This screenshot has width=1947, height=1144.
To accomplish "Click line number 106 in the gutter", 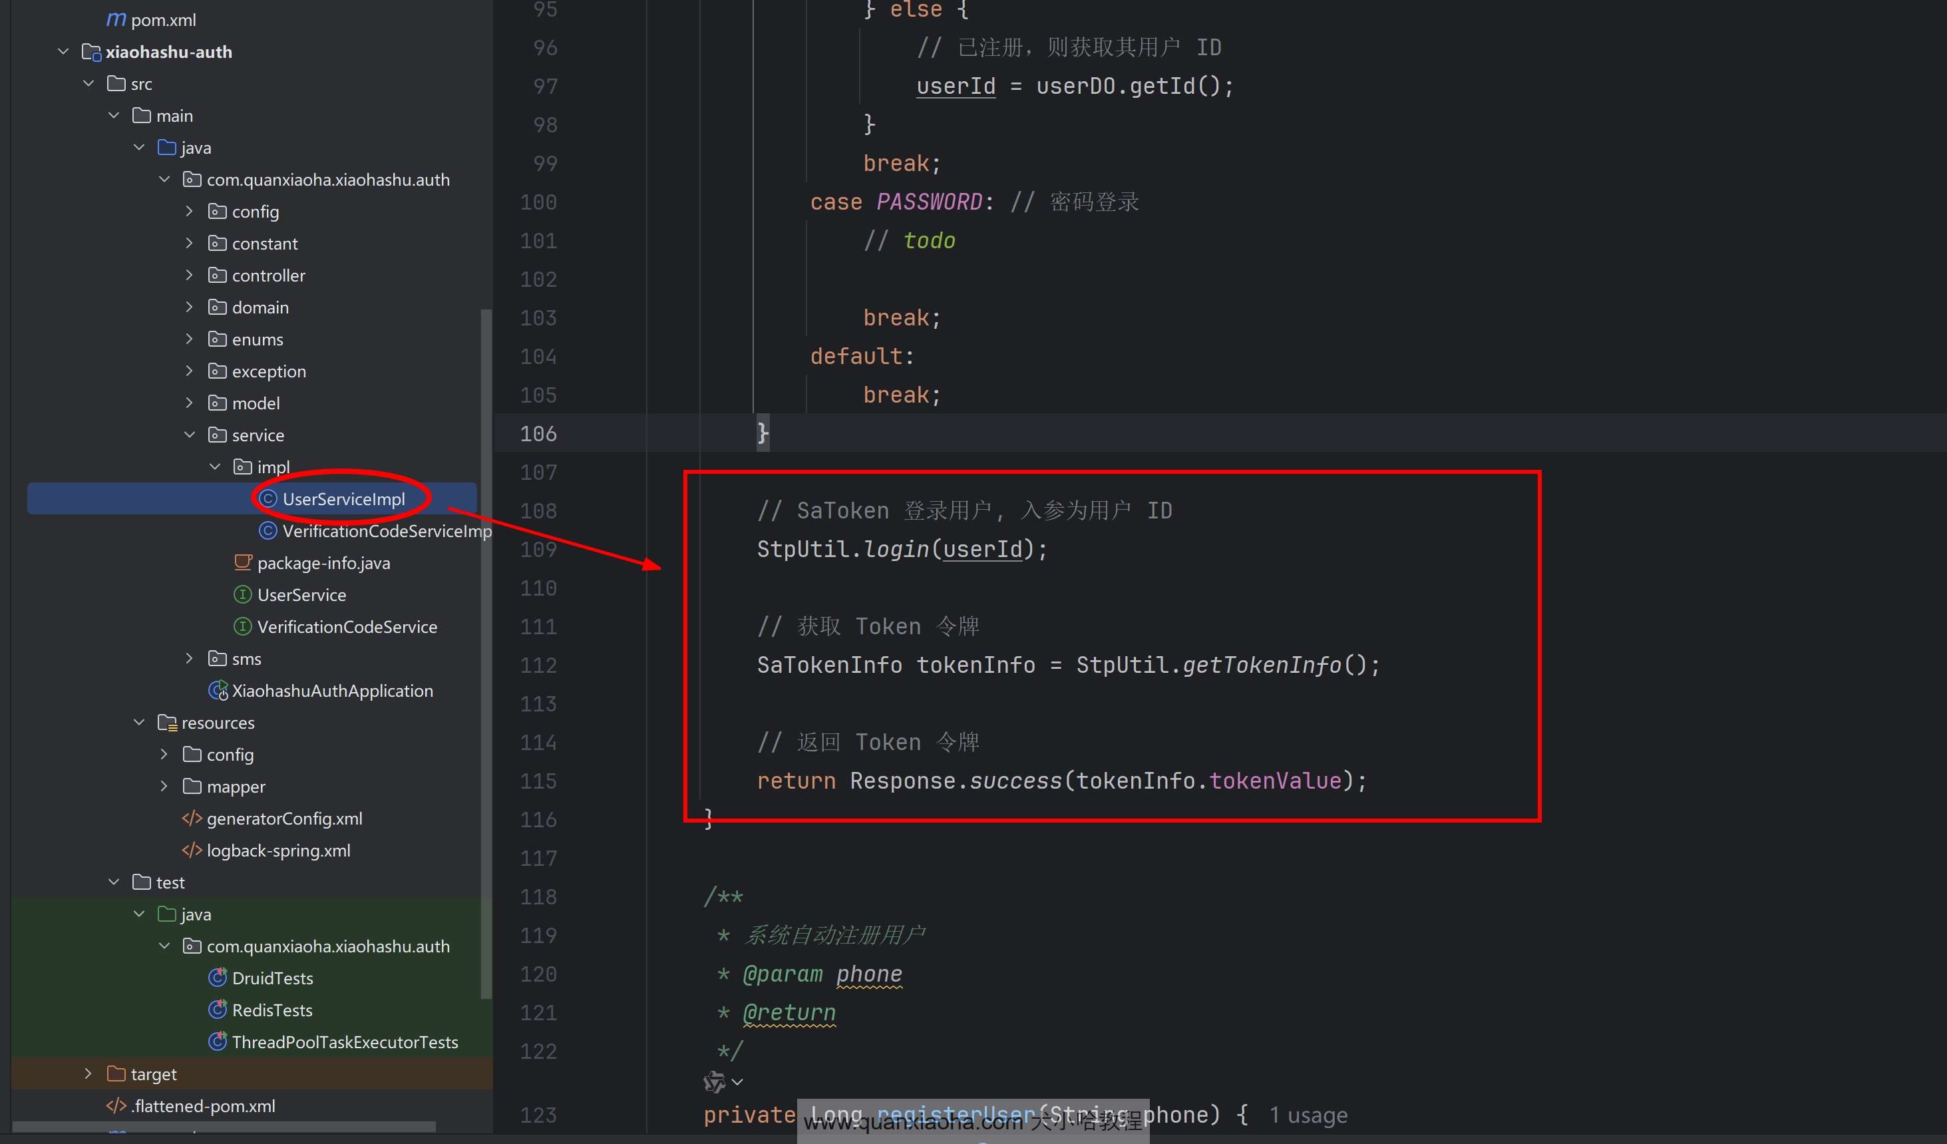I will 538,434.
